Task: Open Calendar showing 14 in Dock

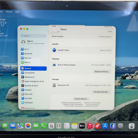Action: 51,126
